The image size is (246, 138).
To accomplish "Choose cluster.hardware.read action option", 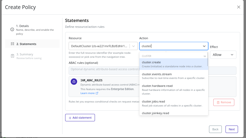I will tap(173, 90).
